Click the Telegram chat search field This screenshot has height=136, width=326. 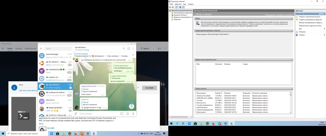pyautogui.click(x=58, y=49)
